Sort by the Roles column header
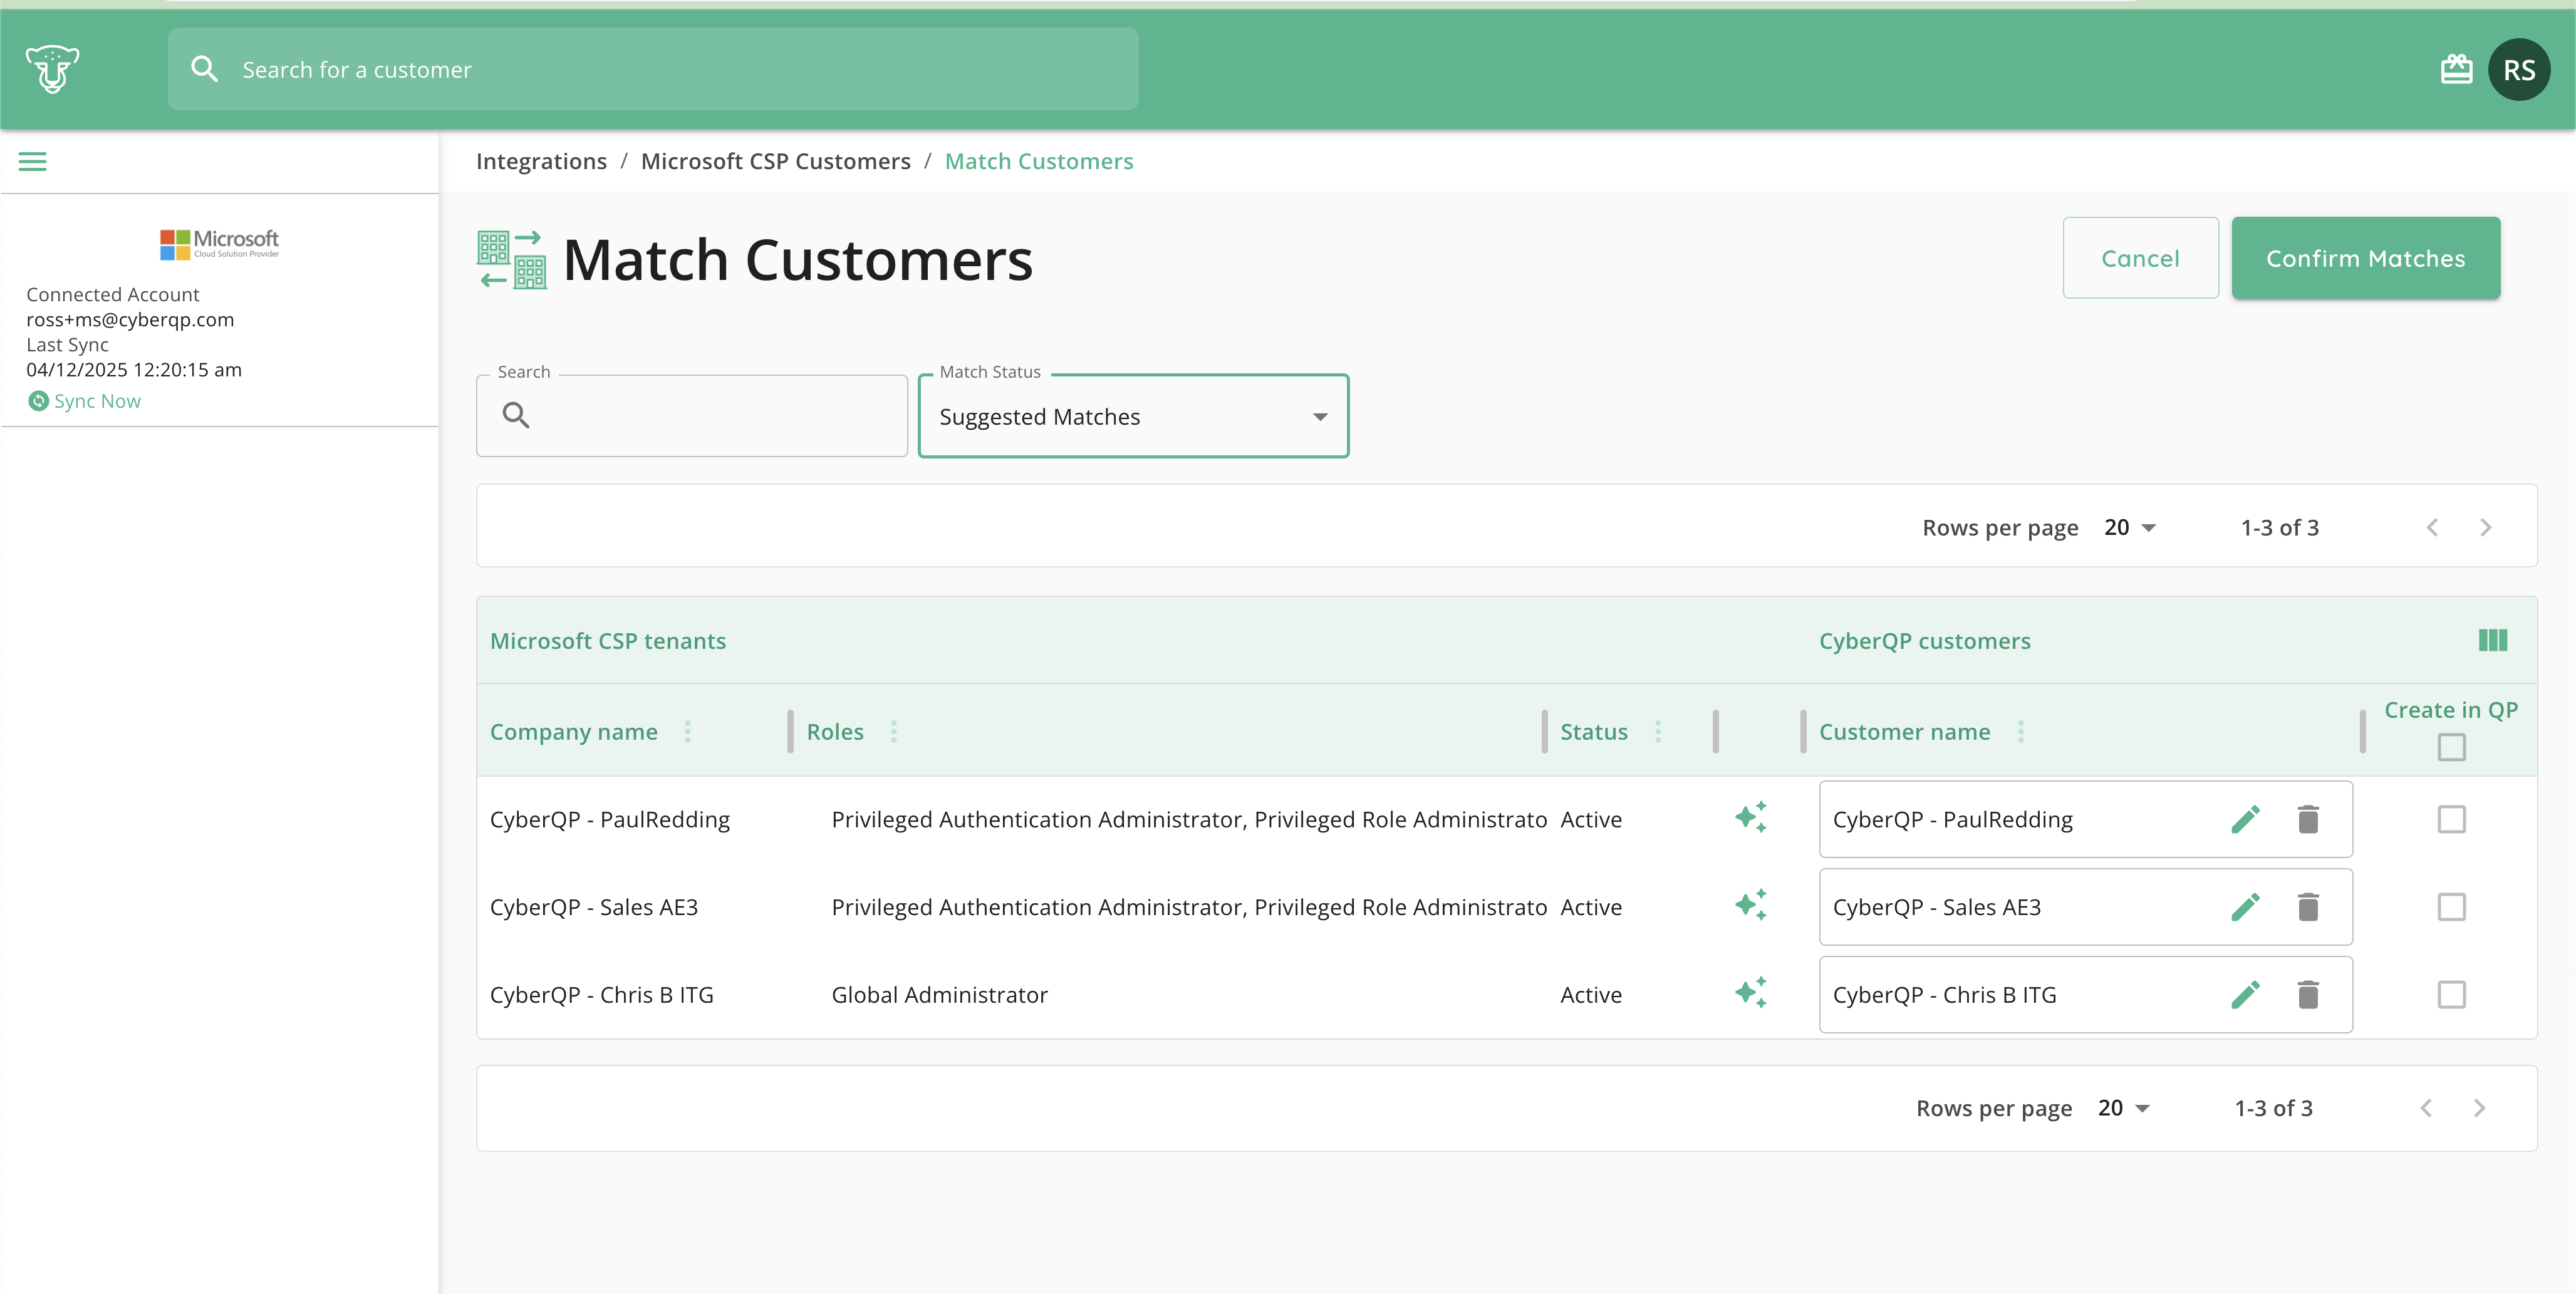 tap(834, 732)
